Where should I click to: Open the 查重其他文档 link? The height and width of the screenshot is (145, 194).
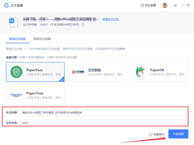[x=111, y=19]
